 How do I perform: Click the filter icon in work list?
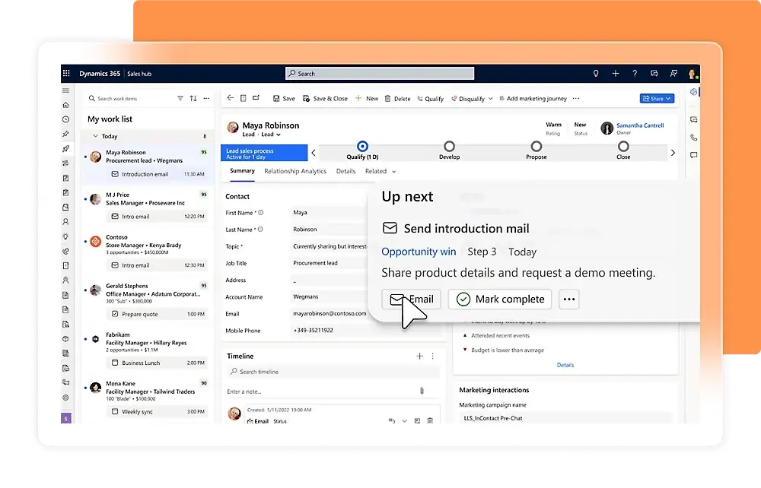pos(180,98)
